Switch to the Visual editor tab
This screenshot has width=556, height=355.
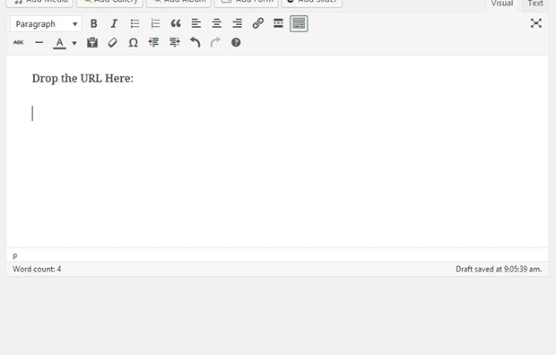pyautogui.click(x=502, y=4)
